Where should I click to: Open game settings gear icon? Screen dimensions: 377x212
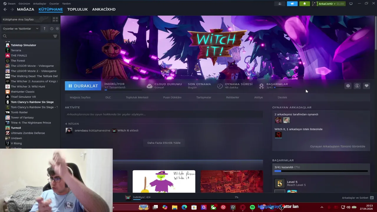(348, 86)
